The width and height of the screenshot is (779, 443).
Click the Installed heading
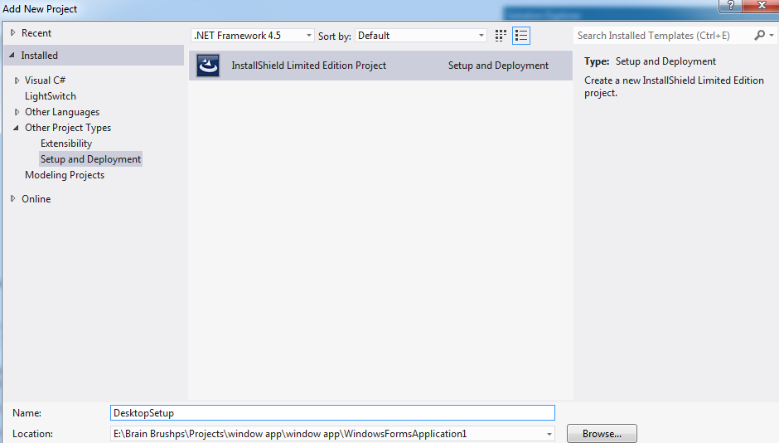(x=39, y=56)
